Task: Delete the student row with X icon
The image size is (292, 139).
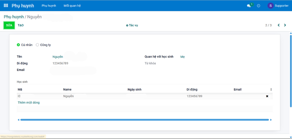Action: tap(267, 96)
